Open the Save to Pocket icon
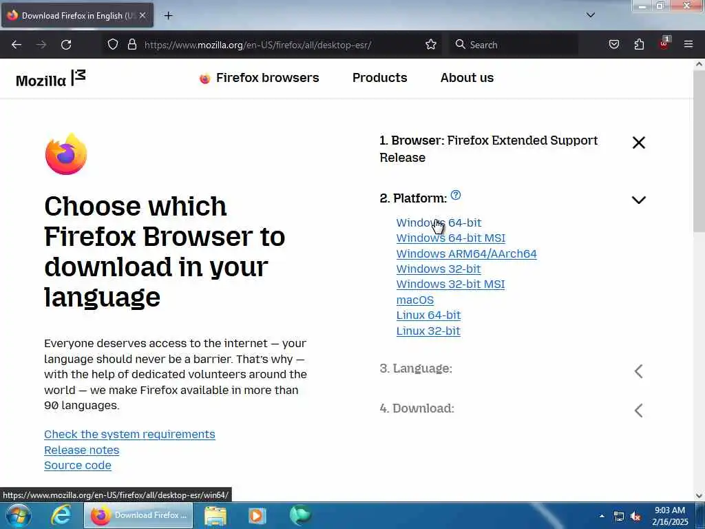 (x=614, y=45)
